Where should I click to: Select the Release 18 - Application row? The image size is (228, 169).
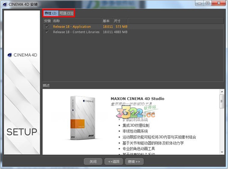[133, 27]
